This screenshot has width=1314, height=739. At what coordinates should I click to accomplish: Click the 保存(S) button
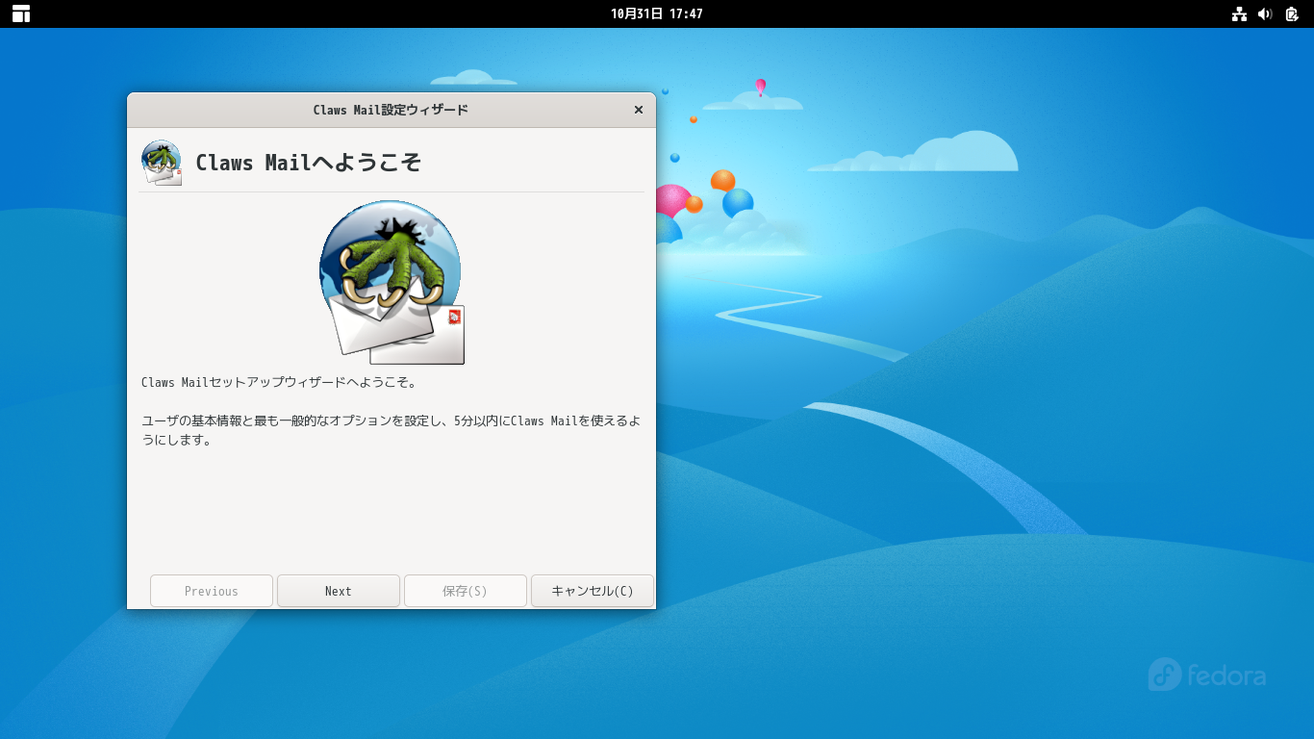click(x=466, y=591)
